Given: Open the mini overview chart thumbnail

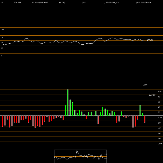Looking at the screenshot, I should tap(81, 156).
